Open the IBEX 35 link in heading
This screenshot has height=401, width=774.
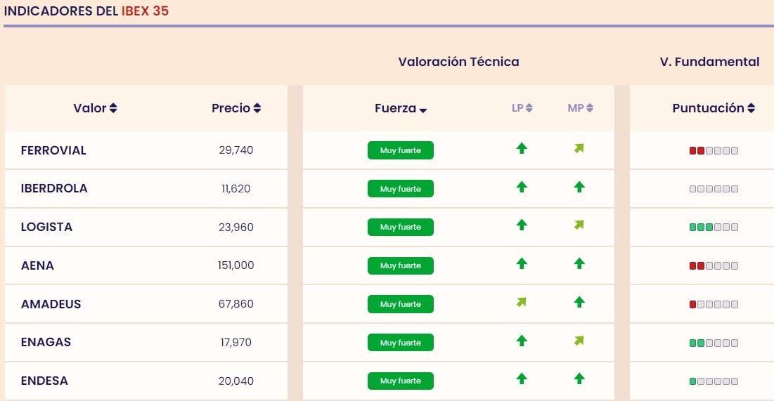(145, 11)
